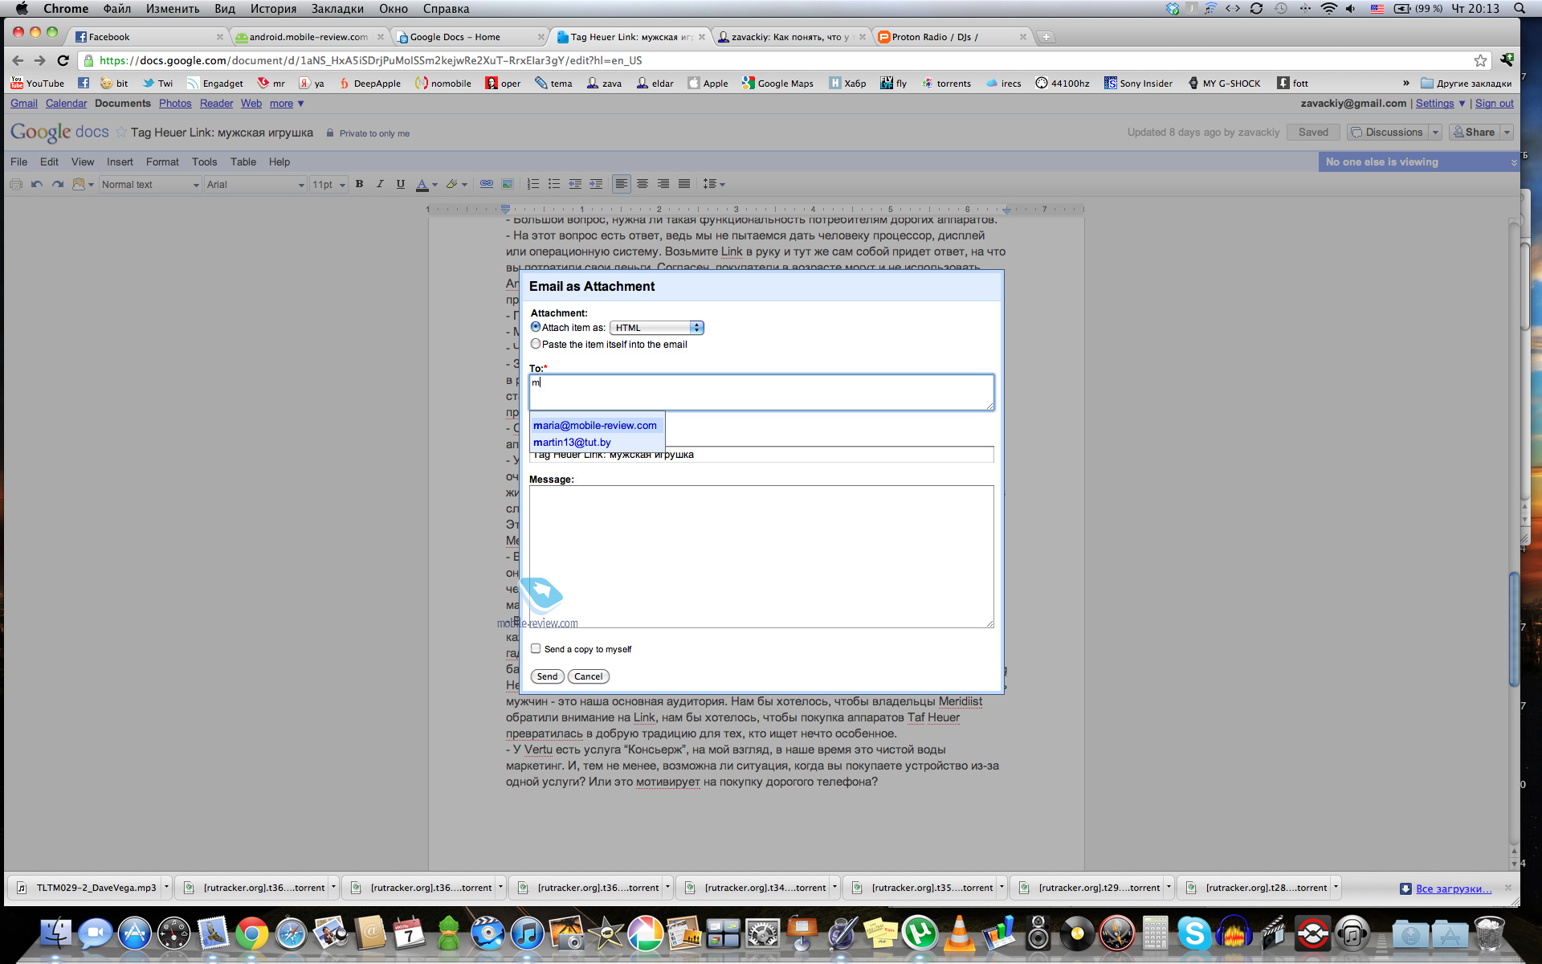
Task: Open iTunes from the Dock
Action: [527, 933]
